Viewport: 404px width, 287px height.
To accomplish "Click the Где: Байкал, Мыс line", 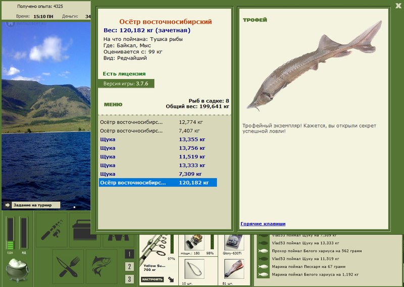I will click(x=127, y=45).
